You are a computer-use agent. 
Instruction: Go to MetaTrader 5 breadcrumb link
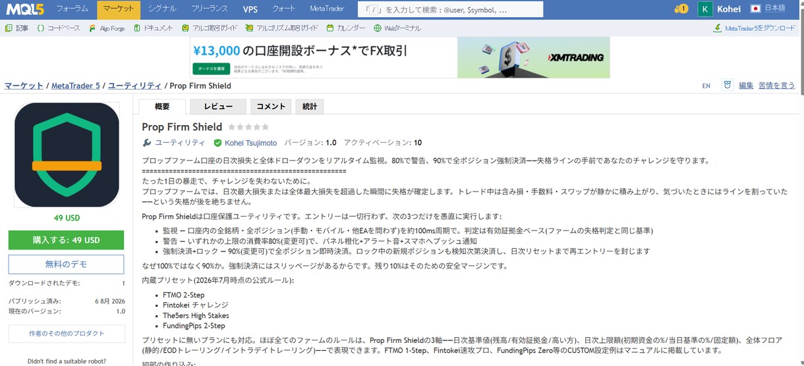tap(76, 86)
